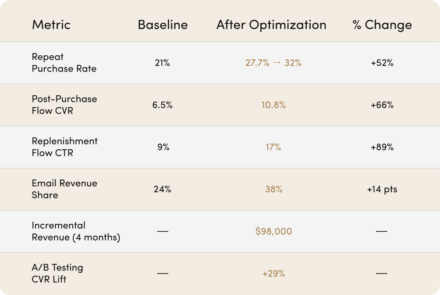Screen dimensions: 440x295
Task: Click the Email Revenue Share label
Action: [64, 189]
